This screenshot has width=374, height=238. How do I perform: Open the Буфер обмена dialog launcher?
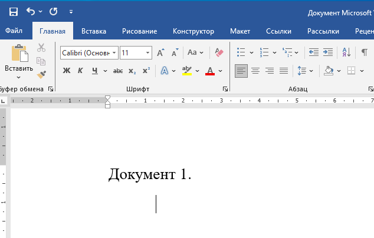pos(51,89)
